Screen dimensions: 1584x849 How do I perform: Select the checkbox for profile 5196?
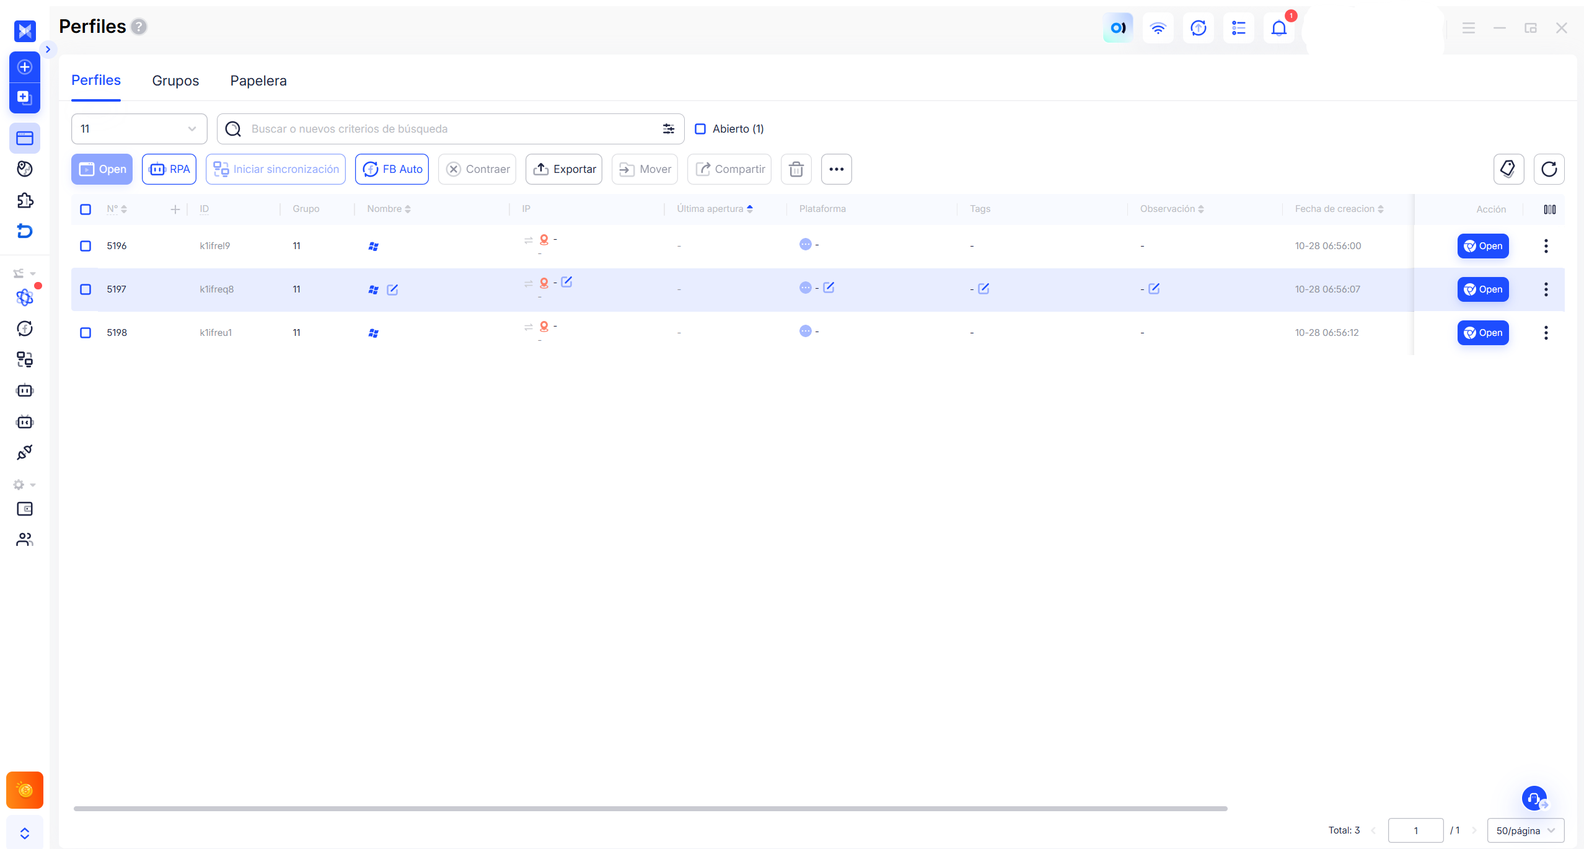86,246
